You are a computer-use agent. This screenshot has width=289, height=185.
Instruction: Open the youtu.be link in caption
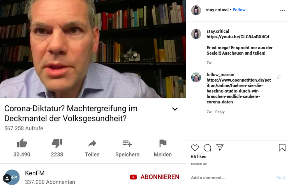238,37
